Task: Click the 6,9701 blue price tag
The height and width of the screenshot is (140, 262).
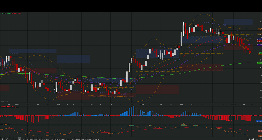Action: pos(259,39)
